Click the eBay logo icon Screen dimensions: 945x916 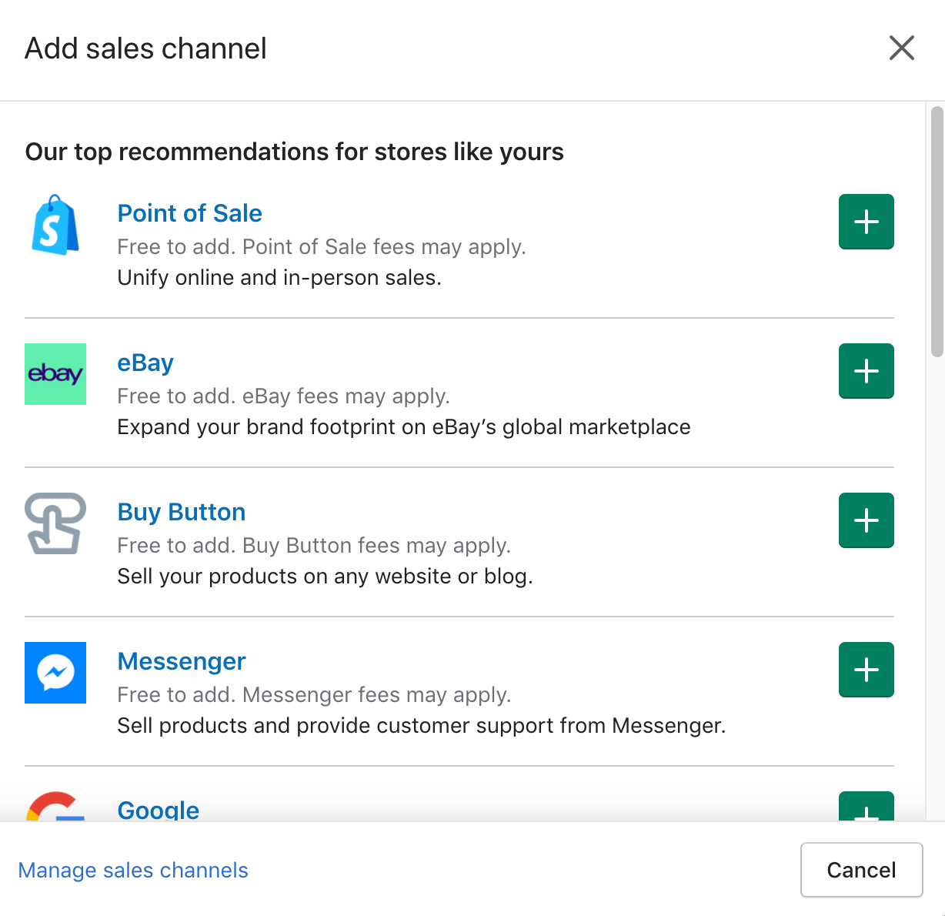[x=55, y=374]
